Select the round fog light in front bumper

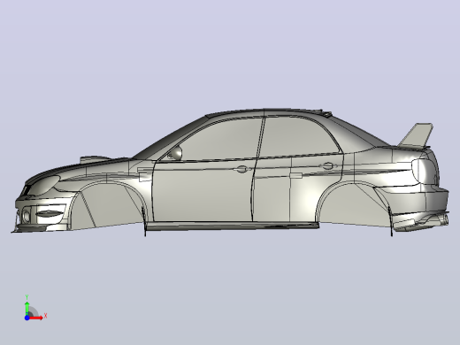coord(26,216)
